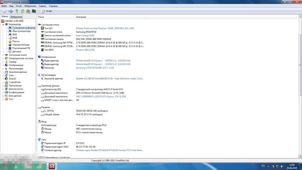Click the vertical scrollbar of the details pane
This screenshot has width=302, height=170.
(x=300, y=65)
